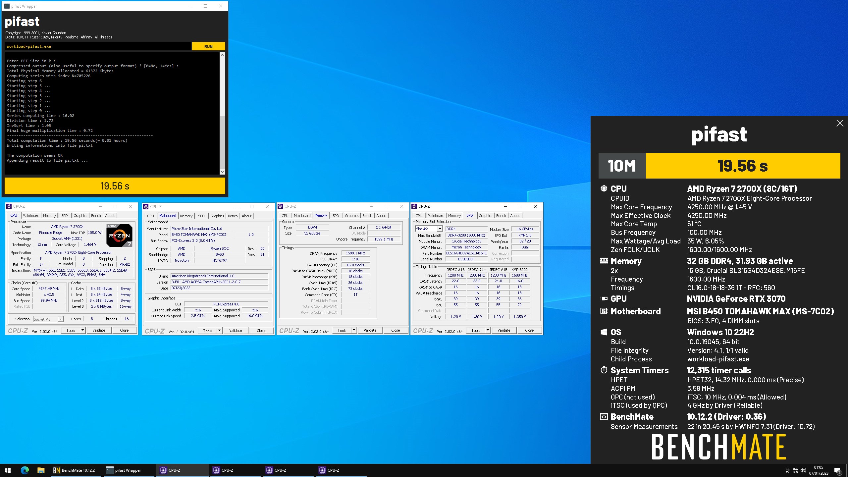Click the first CPU-Z taskbar button
The width and height of the screenshot is (848, 477).
(183, 470)
